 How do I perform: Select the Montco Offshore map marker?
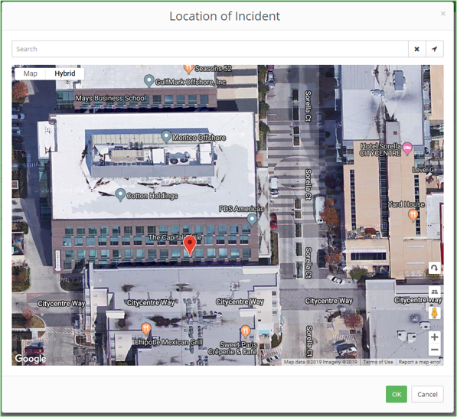pos(166,136)
